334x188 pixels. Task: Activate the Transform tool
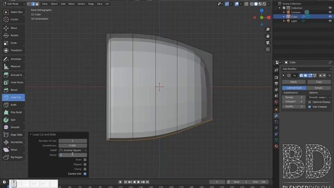pyautogui.click(x=13, y=50)
